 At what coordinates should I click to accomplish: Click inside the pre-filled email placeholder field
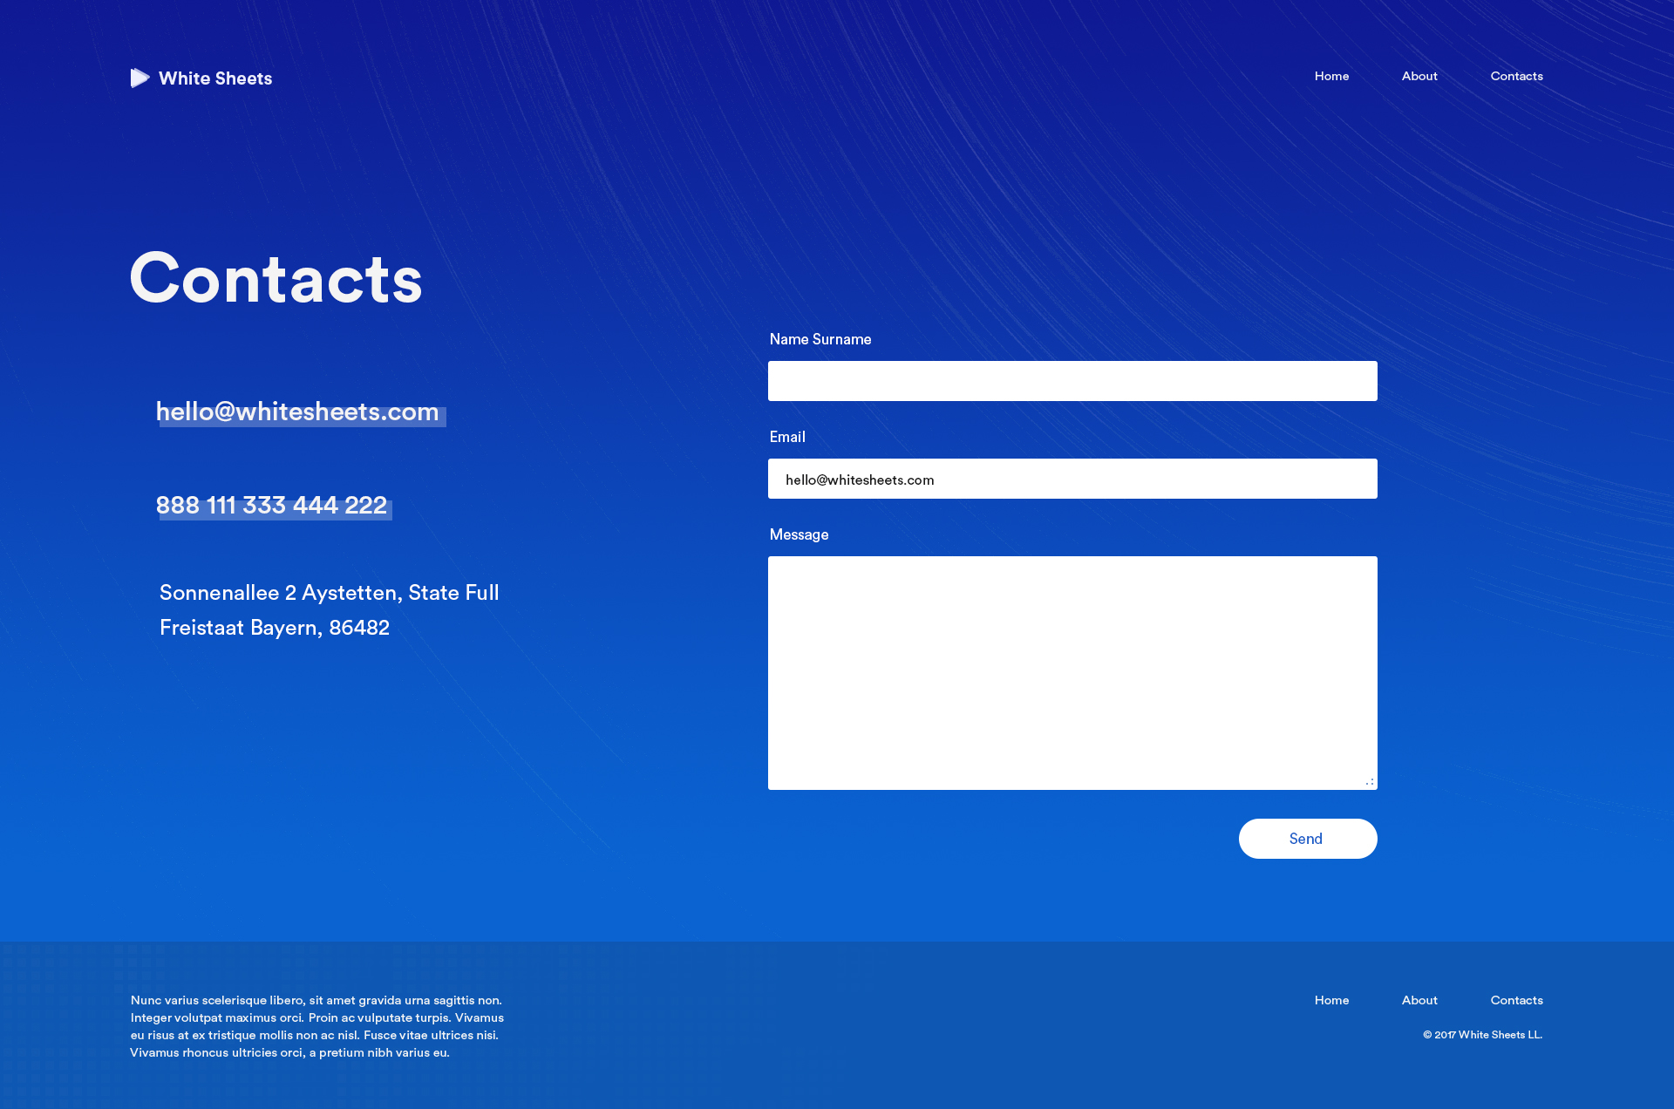click(x=1072, y=479)
